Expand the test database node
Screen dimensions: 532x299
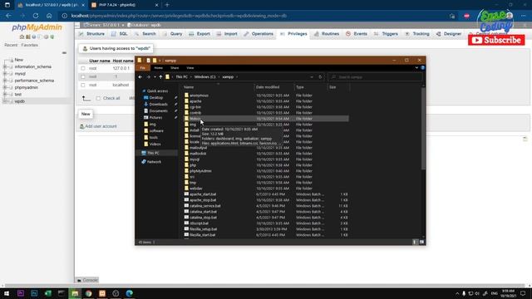[x=5, y=94]
